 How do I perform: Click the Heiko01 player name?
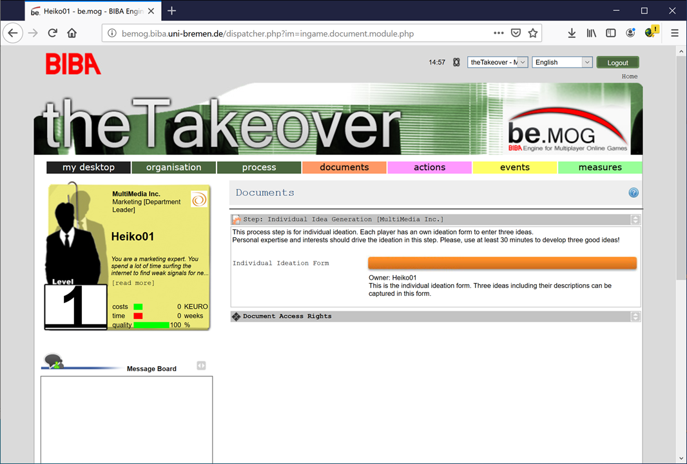click(133, 237)
